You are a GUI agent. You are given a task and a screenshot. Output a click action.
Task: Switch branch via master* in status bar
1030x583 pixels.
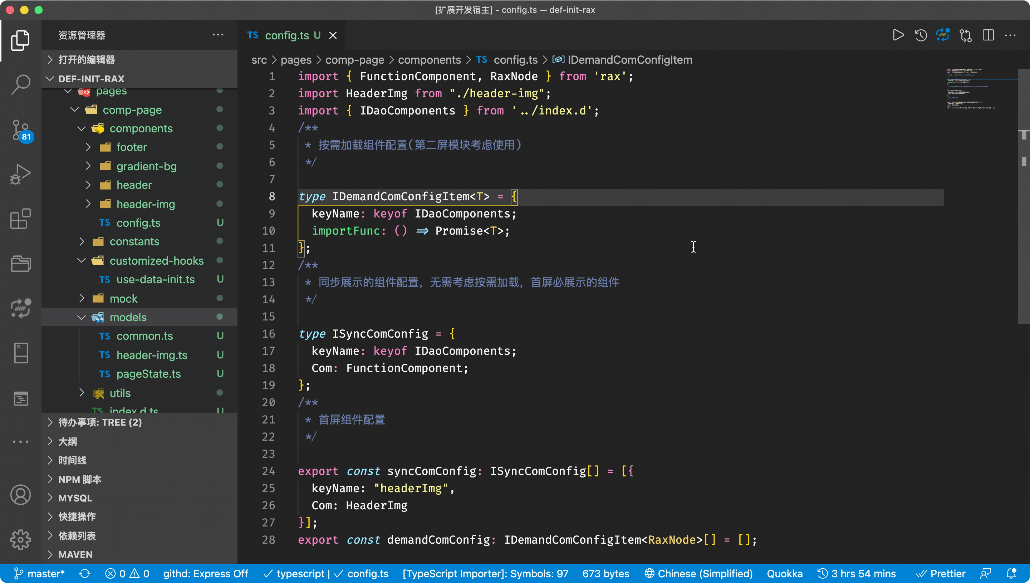coord(39,573)
